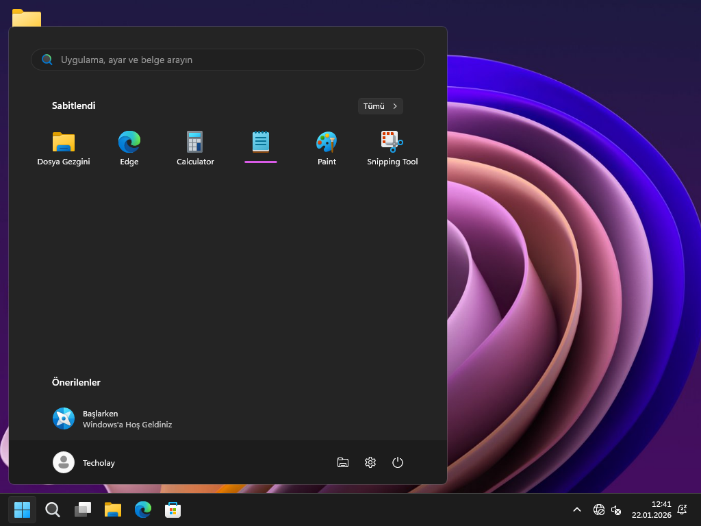Open Snipping Tool pinned app
The width and height of the screenshot is (701, 526).
[x=392, y=149]
